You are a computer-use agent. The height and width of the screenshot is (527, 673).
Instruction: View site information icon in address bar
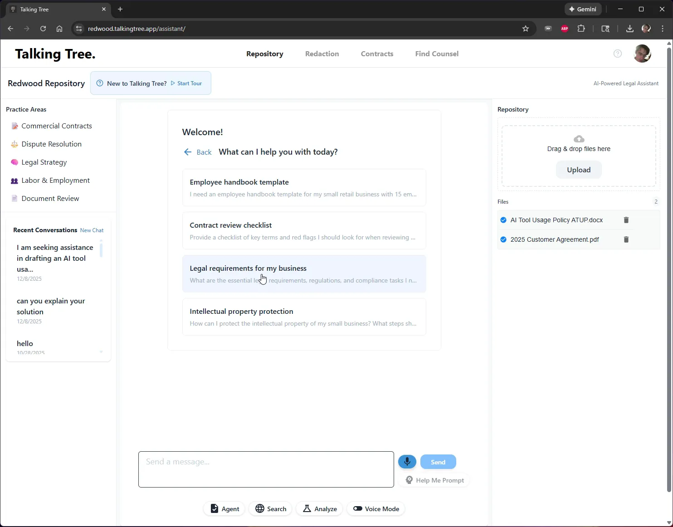(79, 29)
